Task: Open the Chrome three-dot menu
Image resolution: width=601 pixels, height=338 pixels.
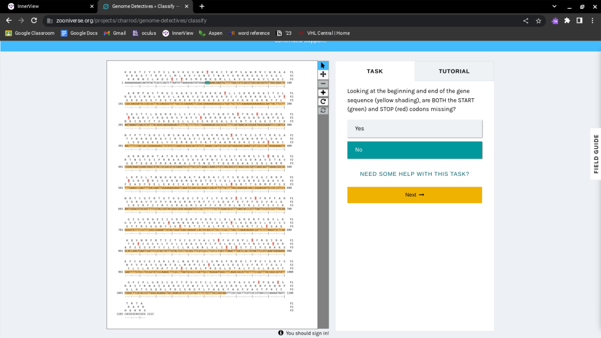Action: [x=592, y=21]
